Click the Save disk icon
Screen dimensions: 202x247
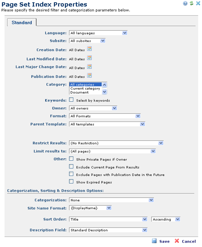click(154, 241)
